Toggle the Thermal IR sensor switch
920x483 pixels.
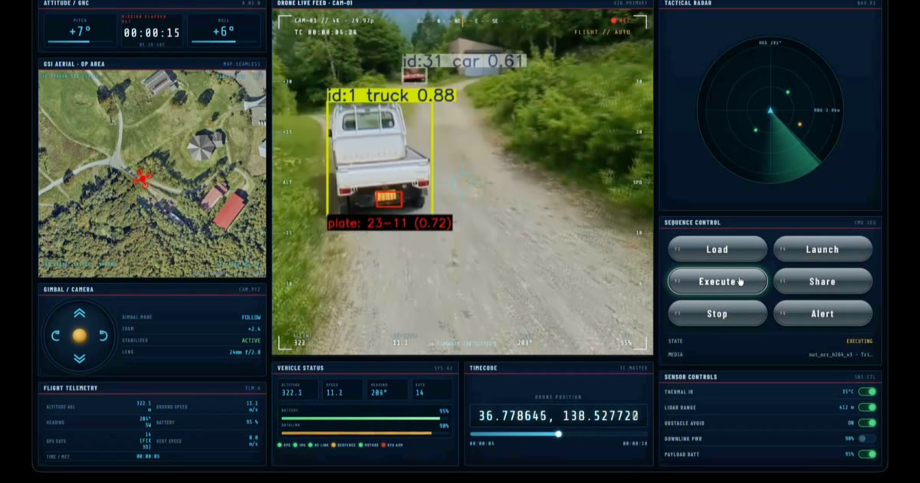click(x=867, y=392)
